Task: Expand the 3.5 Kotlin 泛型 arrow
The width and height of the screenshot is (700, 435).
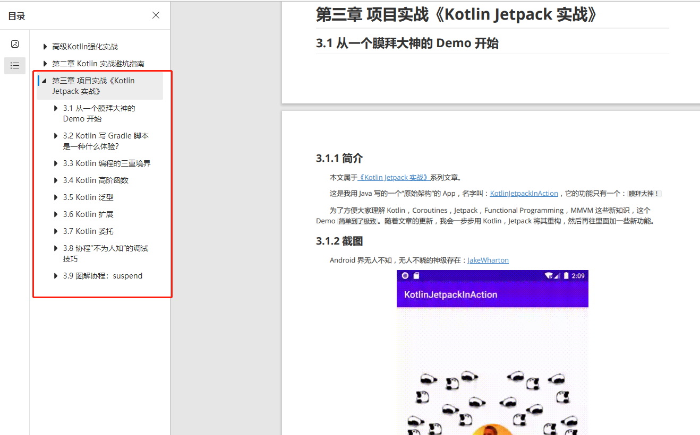Action: click(56, 197)
